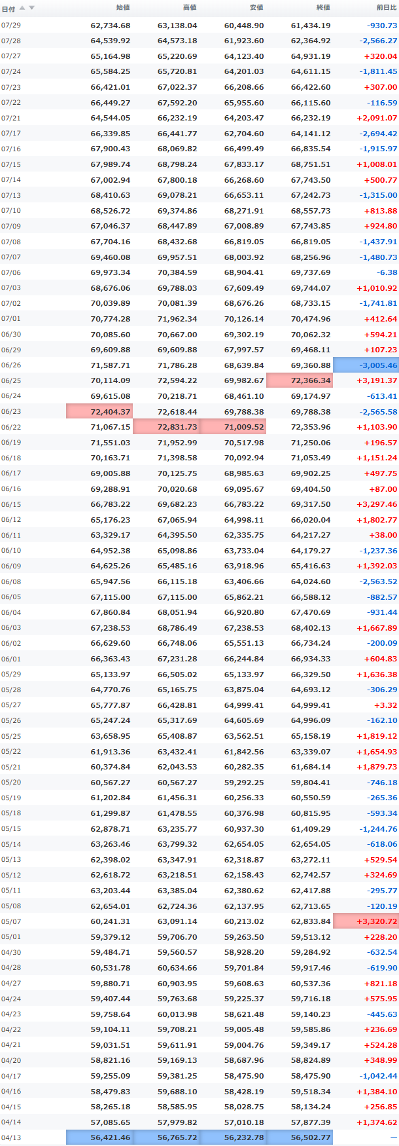Select the 06/09 date cell
The image size is (399, 1146).
(11, 566)
